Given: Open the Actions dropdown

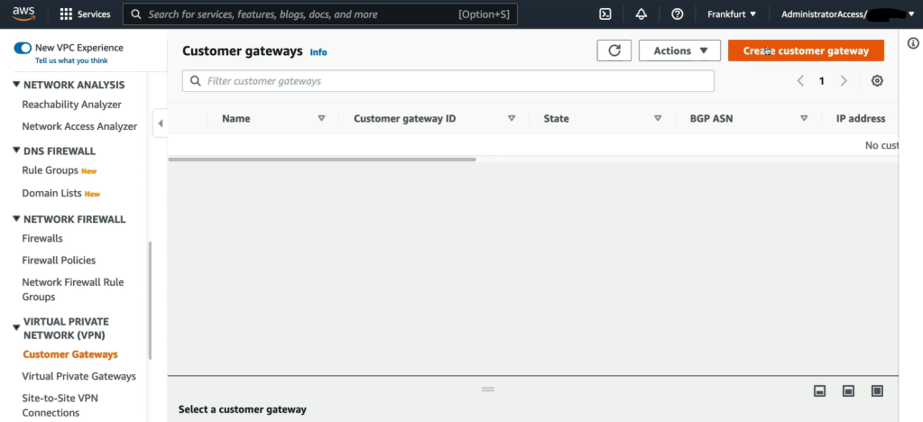Looking at the screenshot, I should coord(679,50).
